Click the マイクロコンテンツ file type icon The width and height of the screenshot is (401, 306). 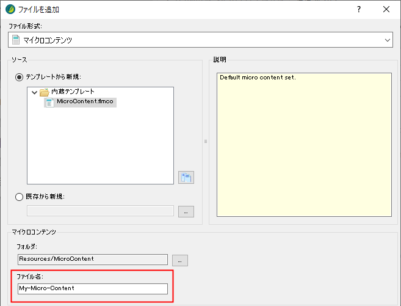pos(16,40)
